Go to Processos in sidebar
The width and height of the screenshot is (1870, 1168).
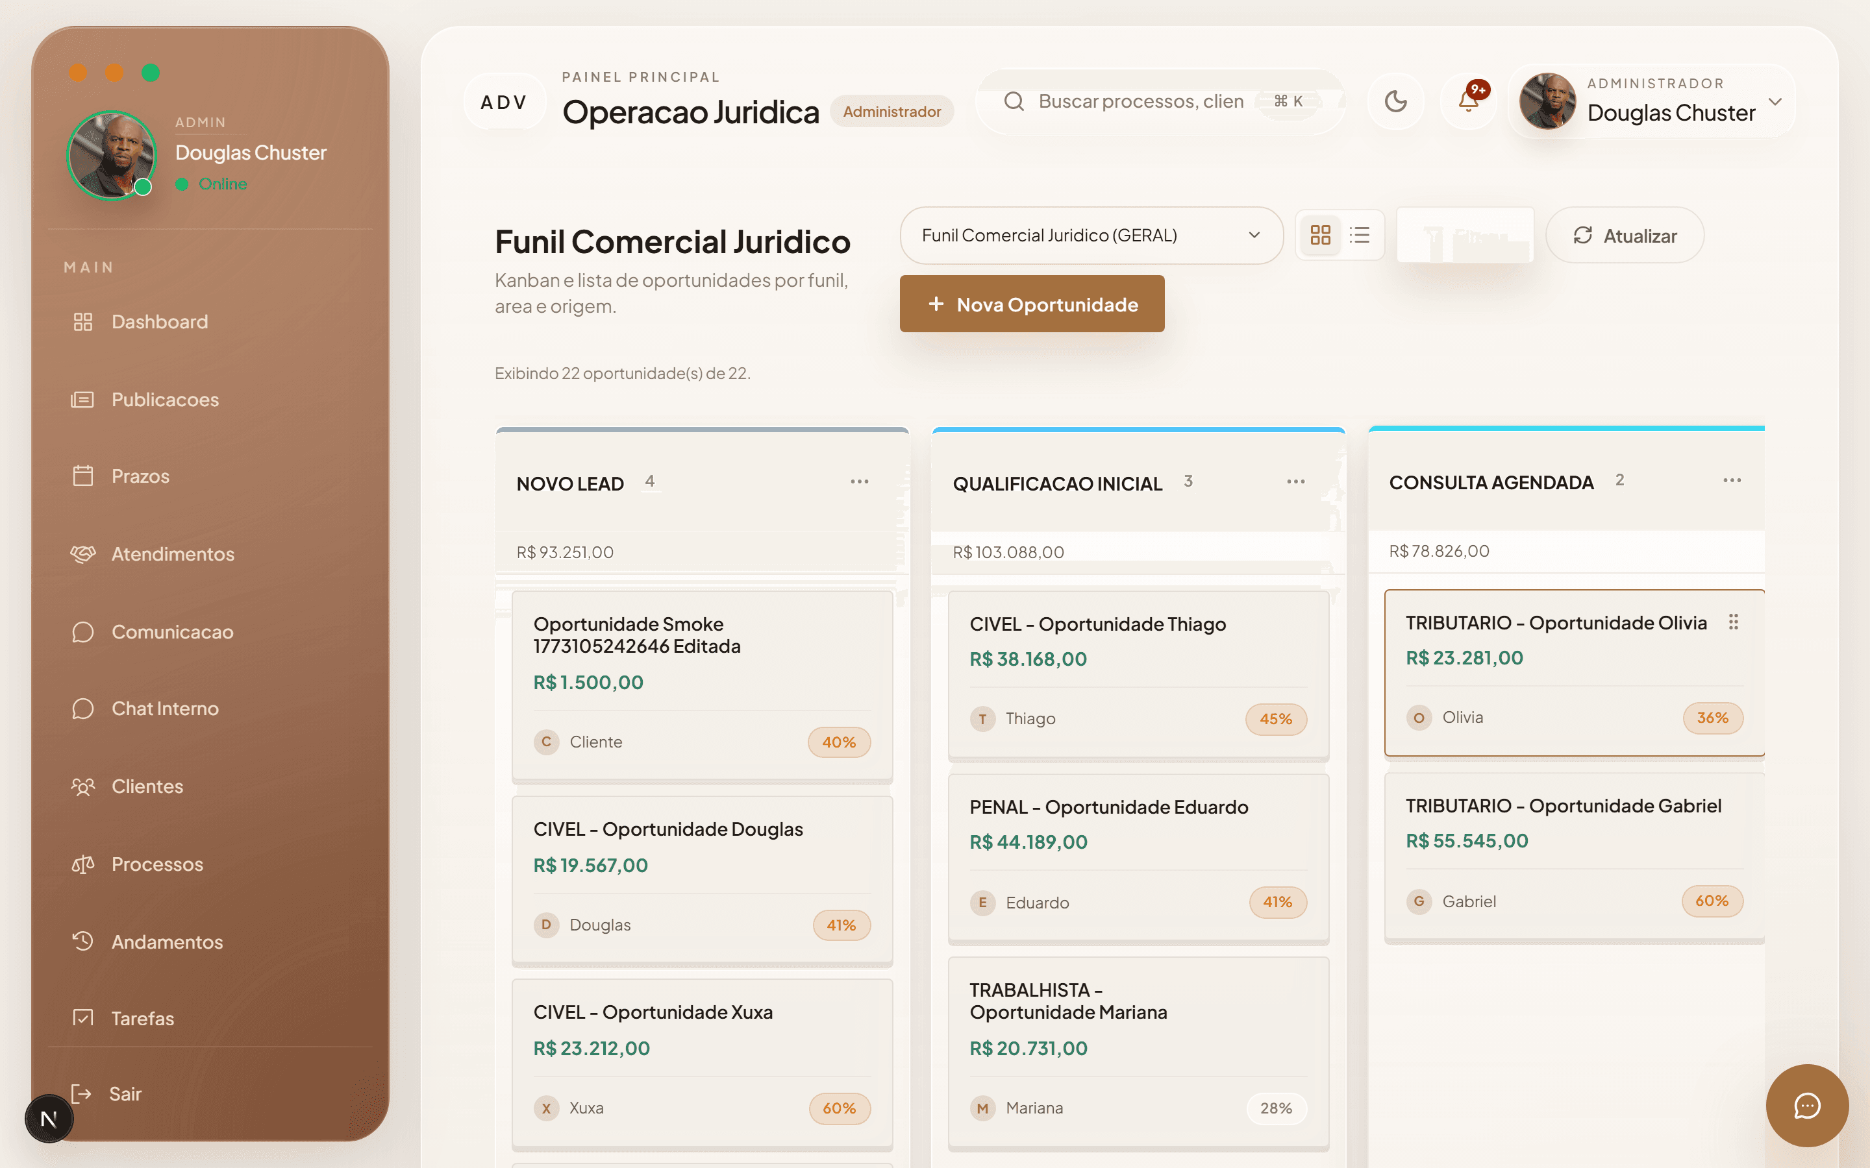point(157,864)
